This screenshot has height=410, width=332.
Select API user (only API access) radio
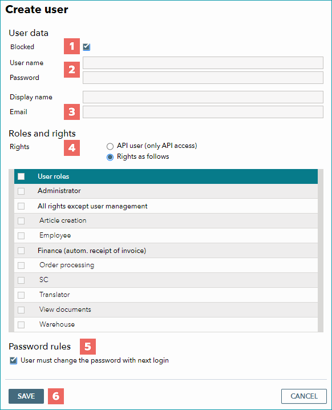[110, 146]
